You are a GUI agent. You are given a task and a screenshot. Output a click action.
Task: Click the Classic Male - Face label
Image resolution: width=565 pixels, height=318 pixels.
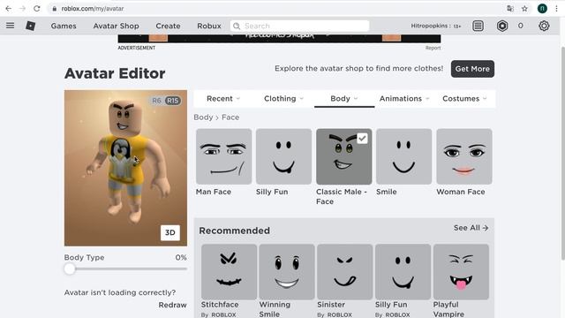(x=342, y=196)
